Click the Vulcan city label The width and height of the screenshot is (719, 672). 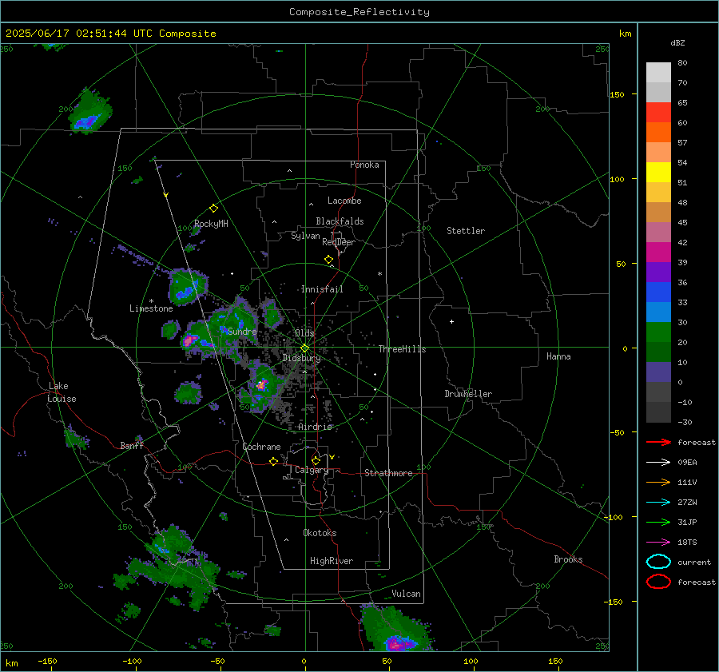[x=407, y=594]
